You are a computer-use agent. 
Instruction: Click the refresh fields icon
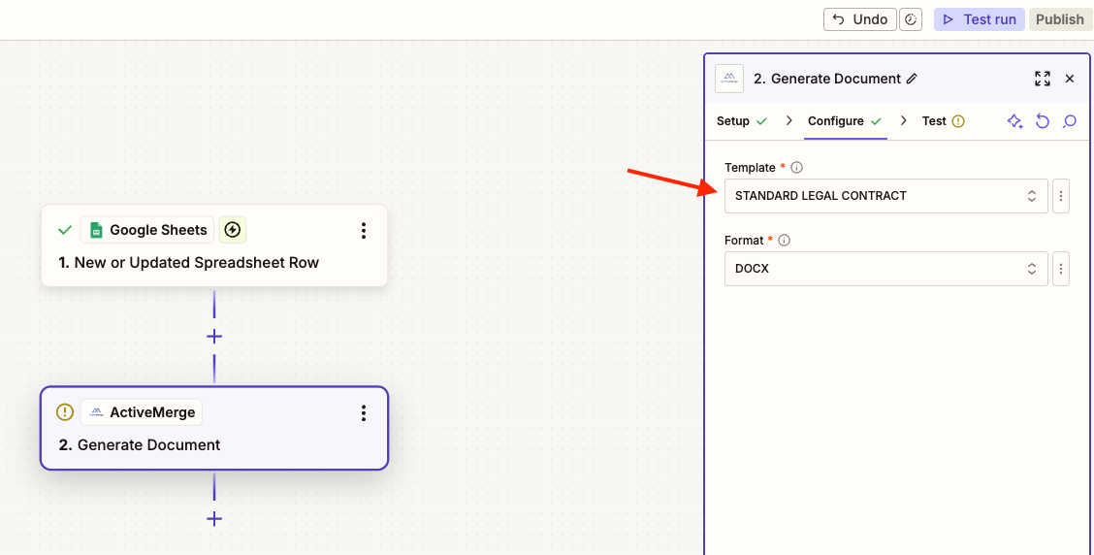click(1043, 121)
